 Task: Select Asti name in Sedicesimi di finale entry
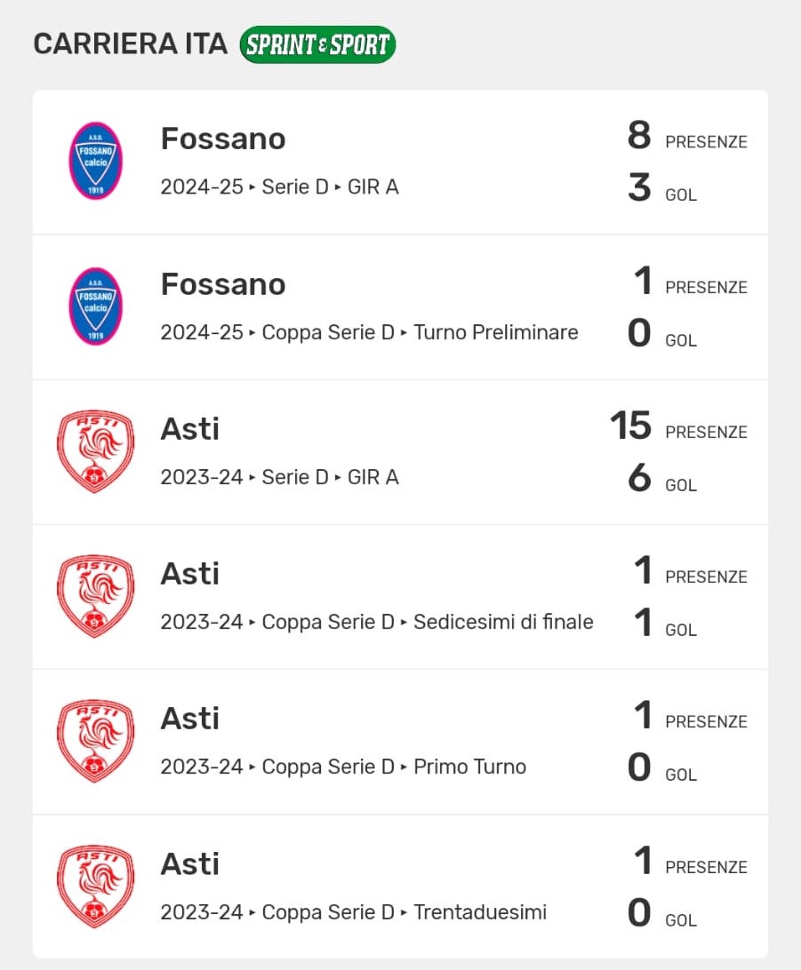tap(189, 574)
